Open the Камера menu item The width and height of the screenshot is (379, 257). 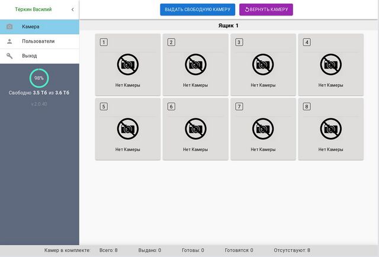pos(31,27)
